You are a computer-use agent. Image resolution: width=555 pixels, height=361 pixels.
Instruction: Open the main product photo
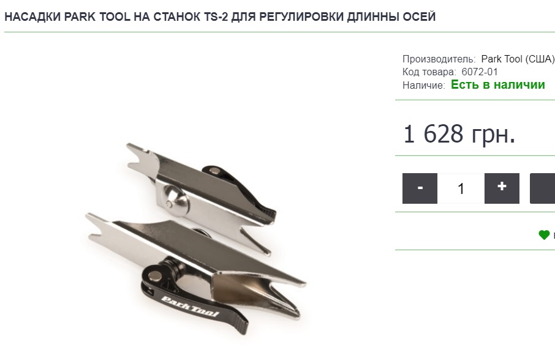coord(197,239)
